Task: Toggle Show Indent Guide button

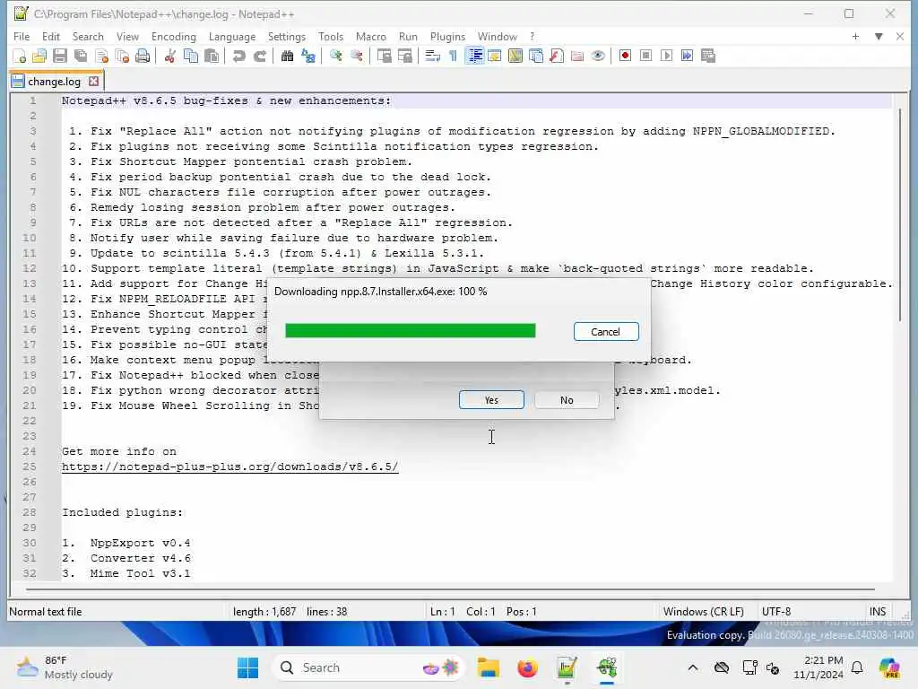Action: pos(475,57)
